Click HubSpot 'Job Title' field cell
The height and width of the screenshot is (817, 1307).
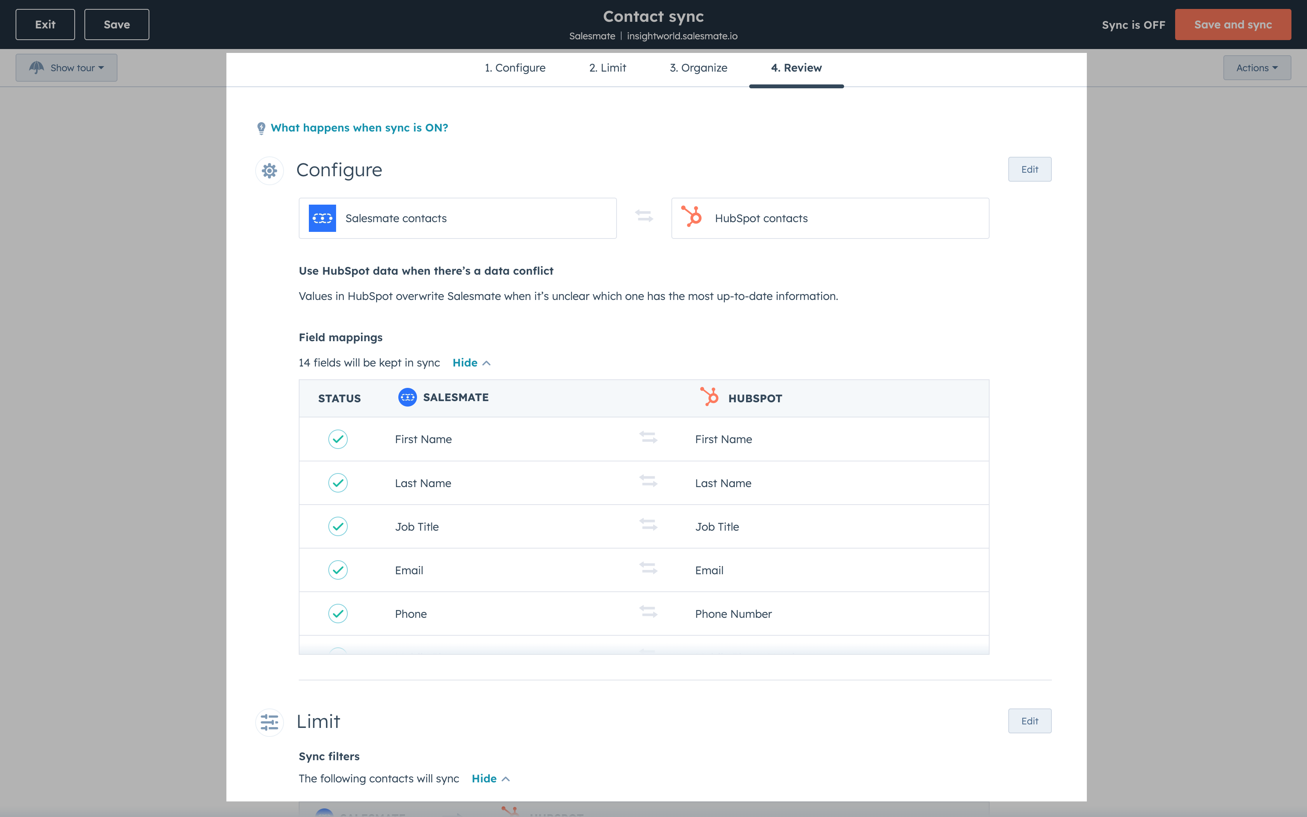point(717,526)
